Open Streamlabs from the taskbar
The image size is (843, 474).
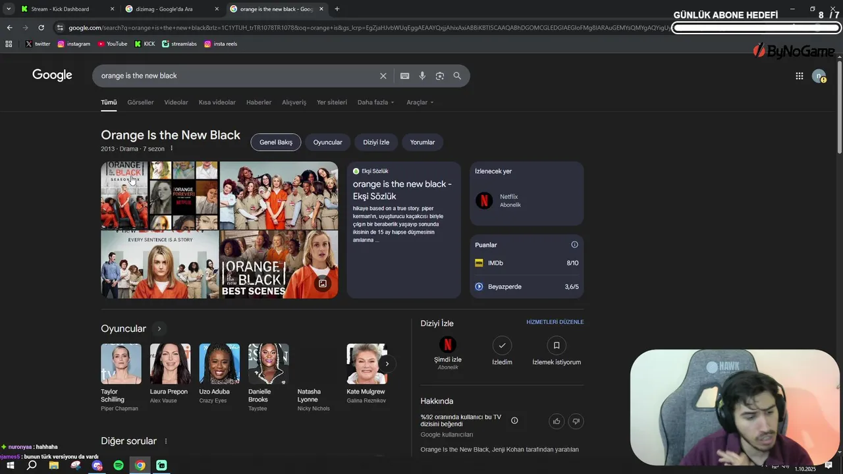click(161, 465)
